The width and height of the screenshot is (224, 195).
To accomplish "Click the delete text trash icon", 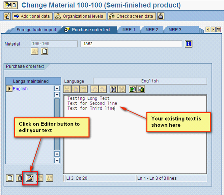I will (x=20, y=178).
